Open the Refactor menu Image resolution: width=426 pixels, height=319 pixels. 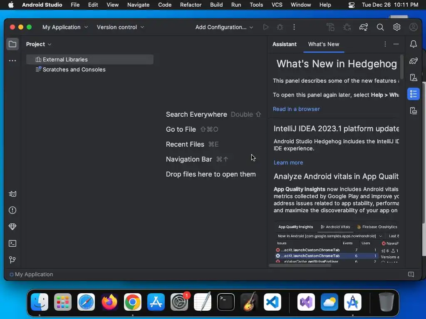pyautogui.click(x=191, y=5)
